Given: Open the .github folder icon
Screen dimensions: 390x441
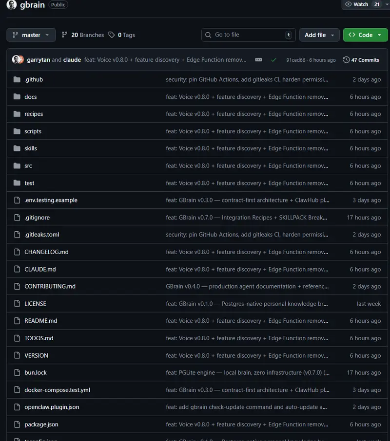Looking at the screenshot, I should click(17, 80).
